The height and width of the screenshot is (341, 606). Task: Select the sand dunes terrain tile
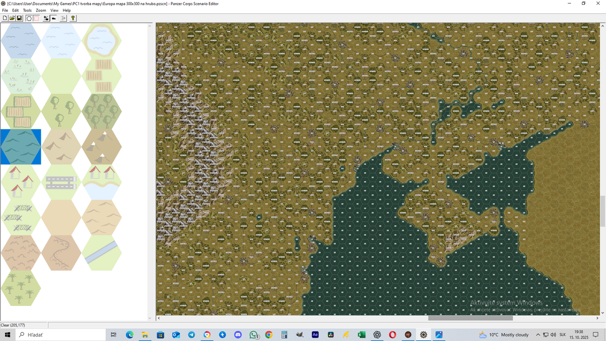click(102, 217)
